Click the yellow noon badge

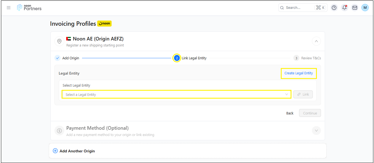pyautogui.click(x=104, y=23)
